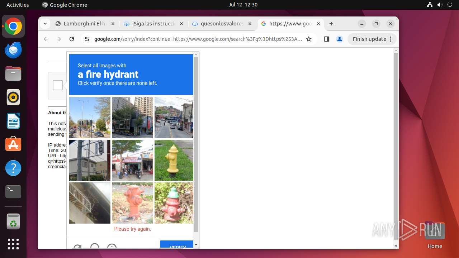459x258 pixels.
Task: Open the clock and calendar panel
Action: pos(243,5)
